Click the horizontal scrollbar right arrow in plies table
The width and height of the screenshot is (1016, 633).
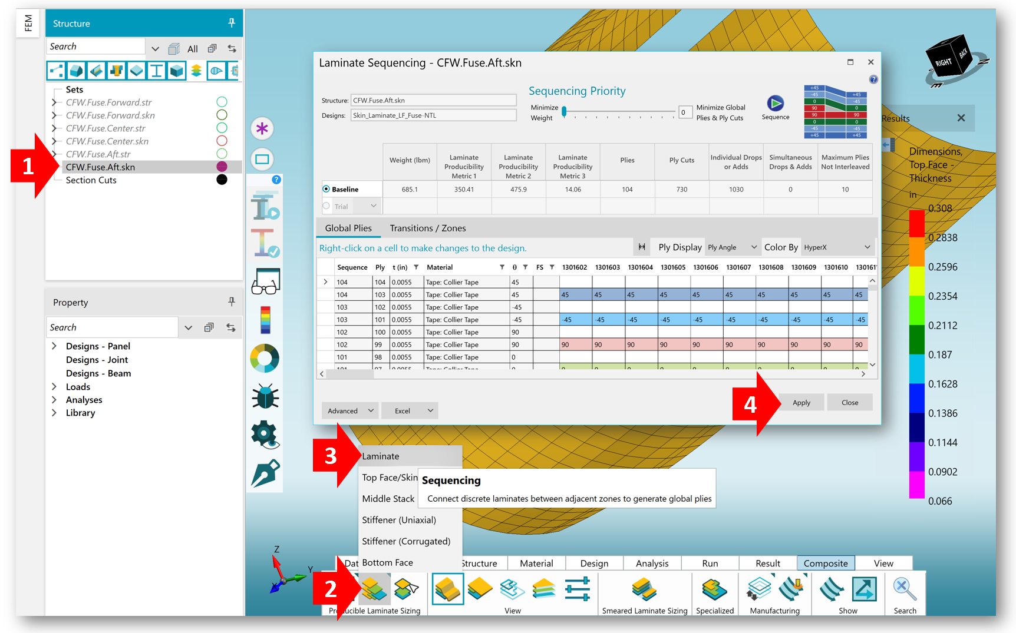863,373
